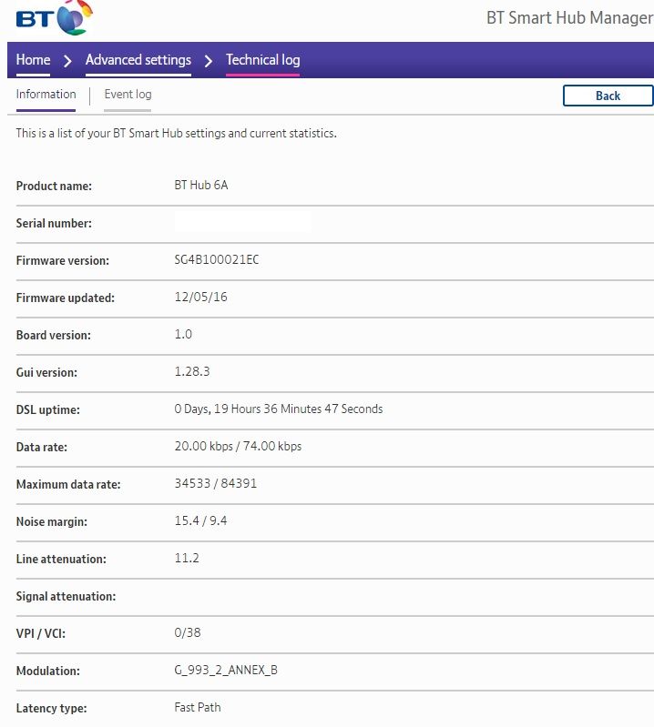Click the Signal attenuation label
The height and width of the screenshot is (727, 654).
(x=66, y=596)
